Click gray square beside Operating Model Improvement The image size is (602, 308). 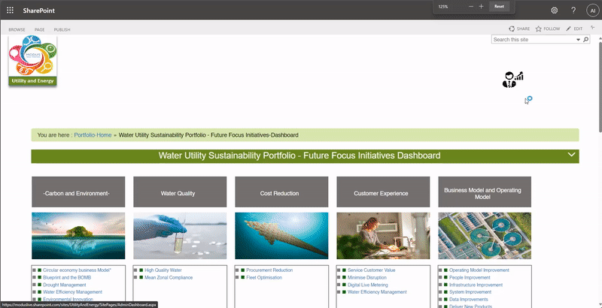440,270
